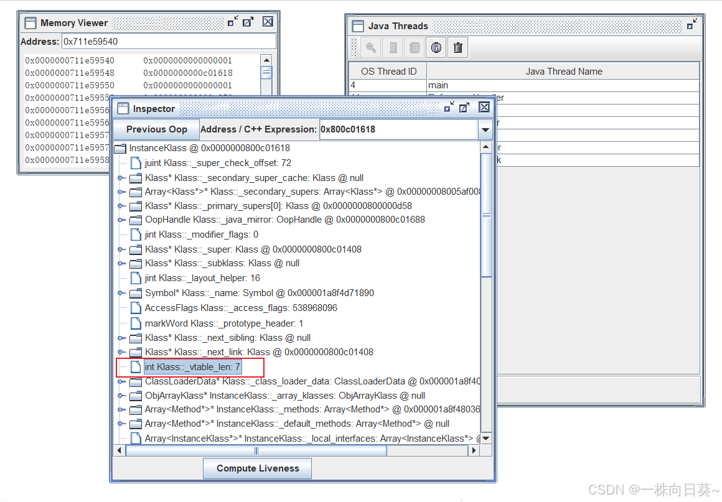The width and height of the screenshot is (722, 502).
Task: Click the Memory Viewer window title icon
Action: pyautogui.click(x=30, y=23)
